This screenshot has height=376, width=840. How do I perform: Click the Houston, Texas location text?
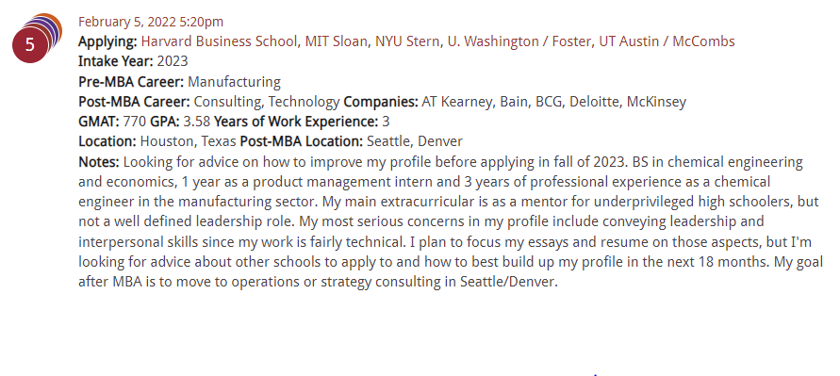coord(188,142)
